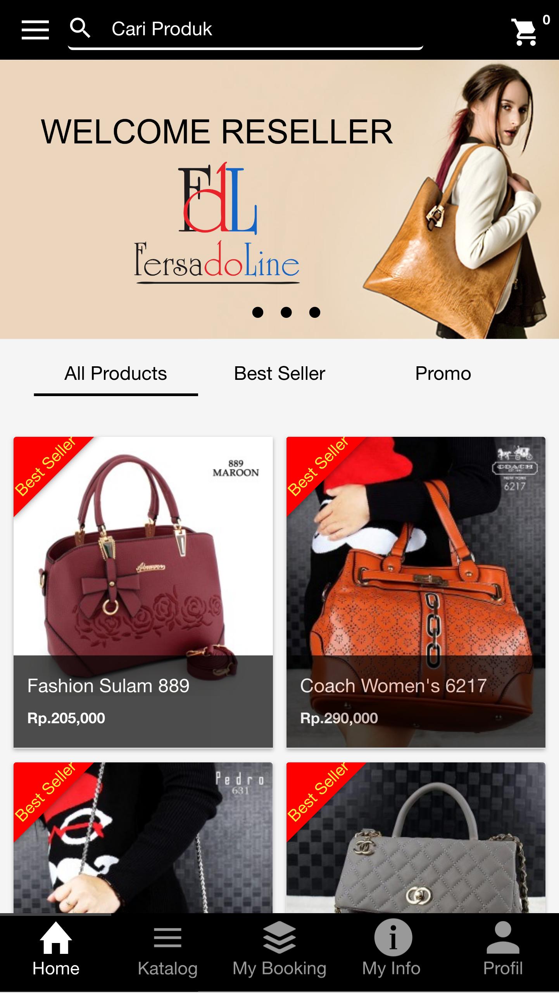Open the Profil person icon
Viewport: 559px width, 993px height.
503,938
